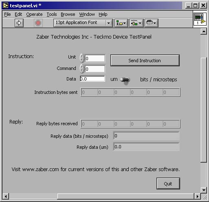Click the Command numeric field
Screen dimensions: 209x202
click(x=95, y=69)
